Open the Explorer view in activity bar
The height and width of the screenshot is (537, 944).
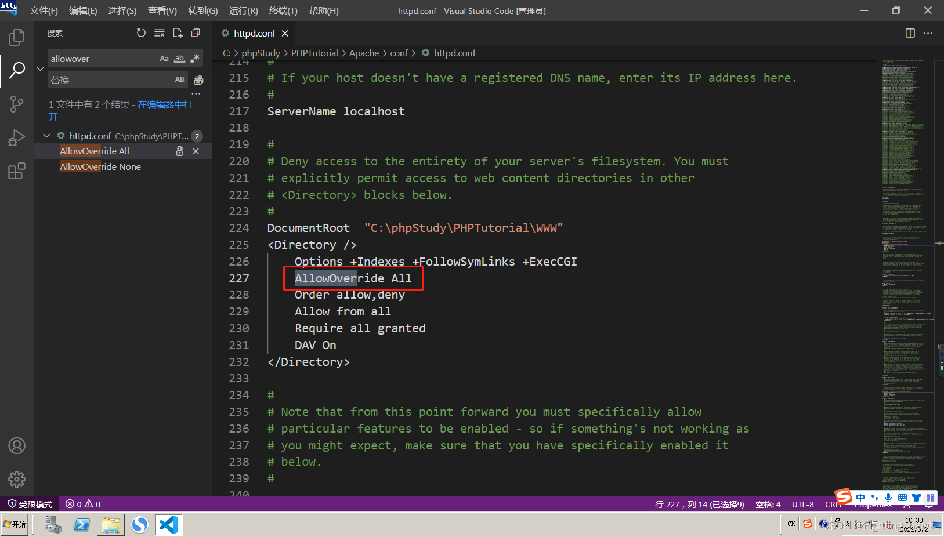(x=17, y=38)
